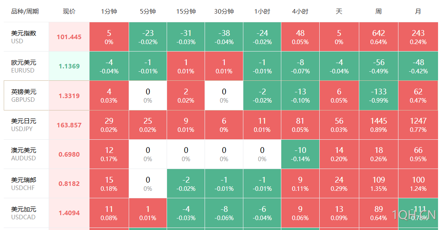This screenshot has height=230, width=443.
Task: Click USDCHF weekly cell showing 109
Action: tap(379, 184)
